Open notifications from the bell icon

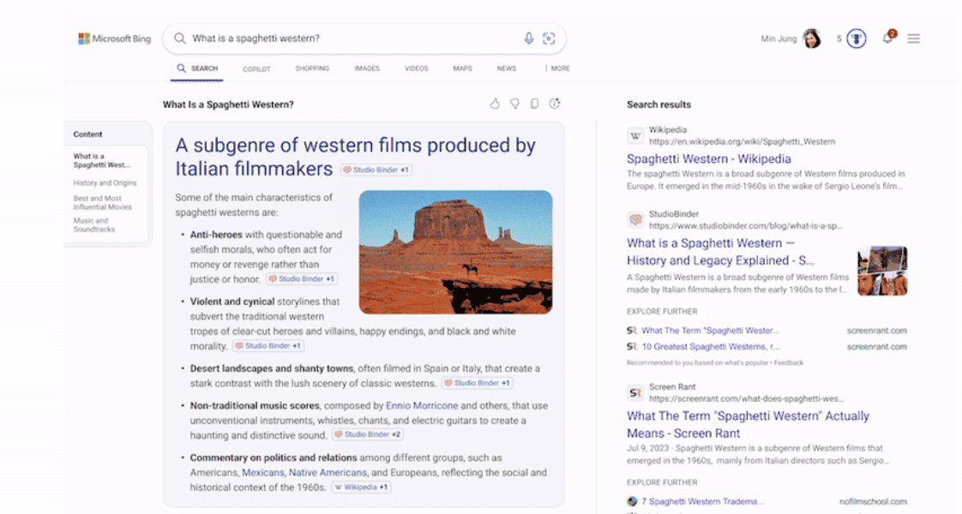click(x=887, y=39)
